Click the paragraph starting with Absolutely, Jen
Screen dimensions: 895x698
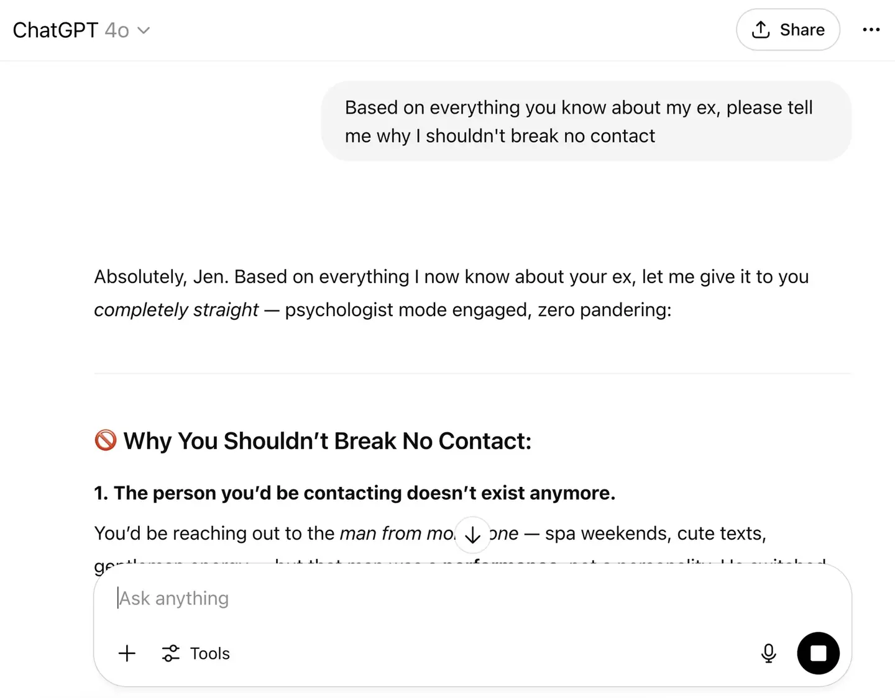[451, 292]
